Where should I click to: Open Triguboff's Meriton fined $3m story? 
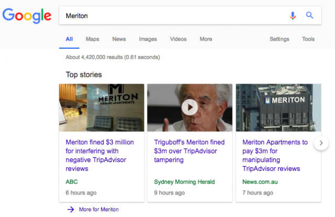189,151
